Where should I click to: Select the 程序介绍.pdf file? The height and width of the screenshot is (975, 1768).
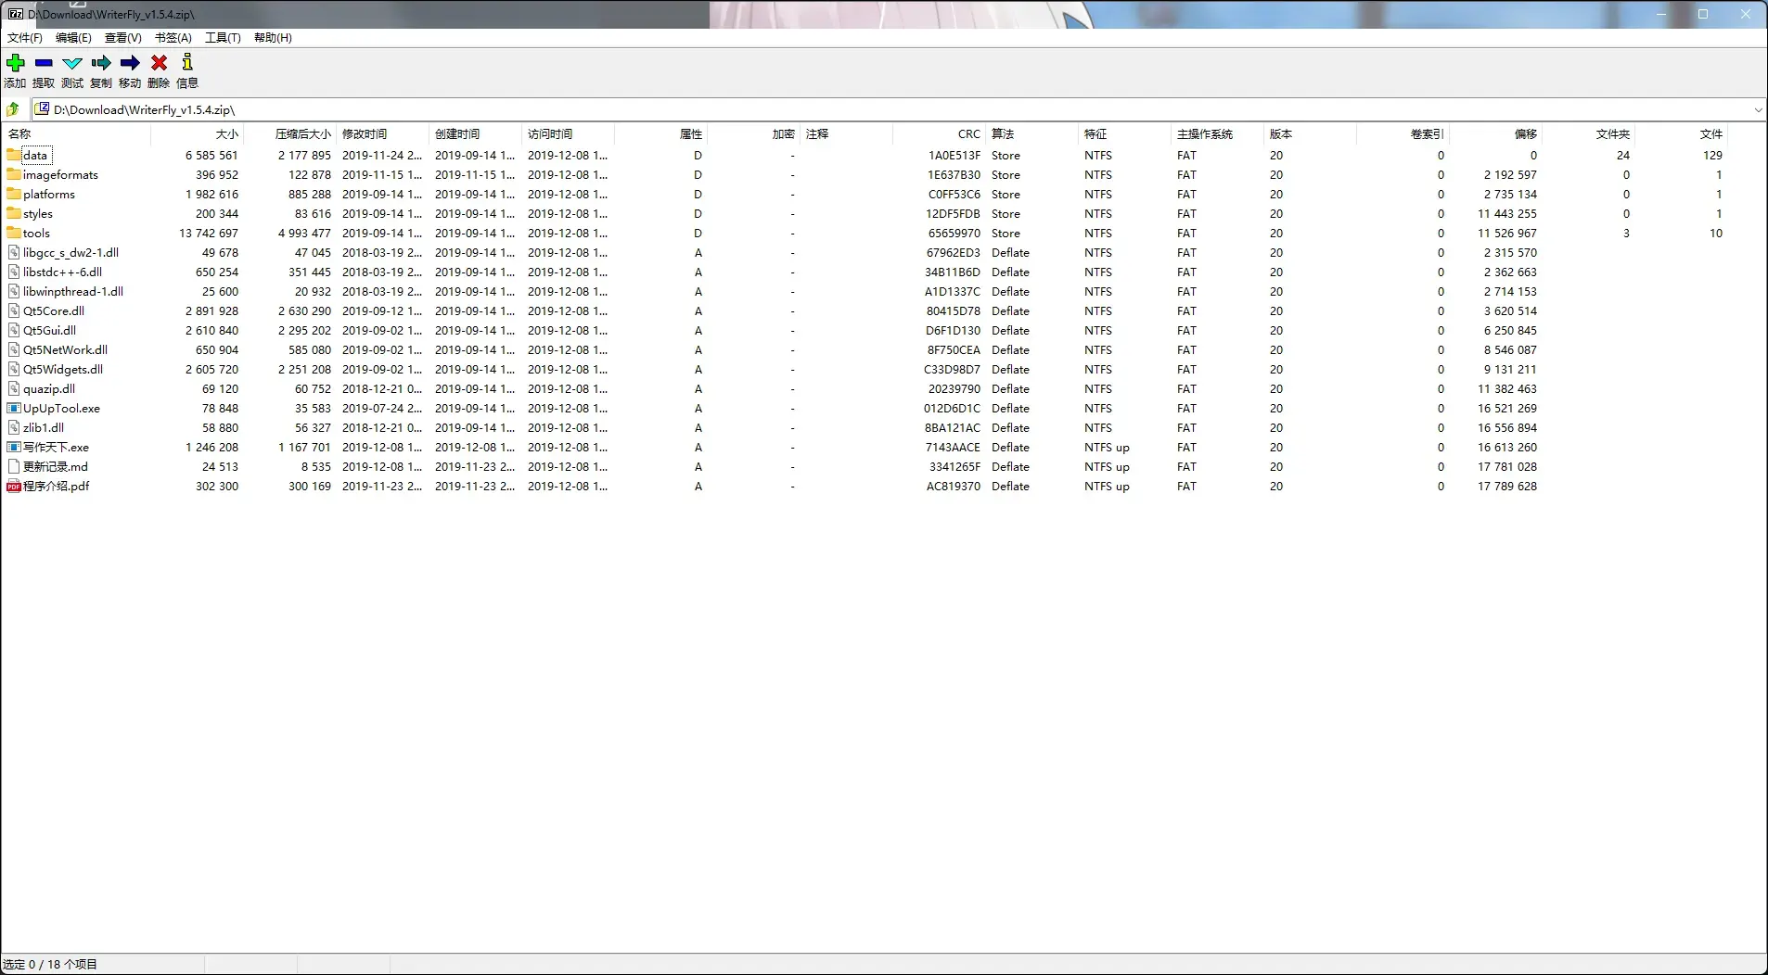pyautogui.click(x=56, y=487)
